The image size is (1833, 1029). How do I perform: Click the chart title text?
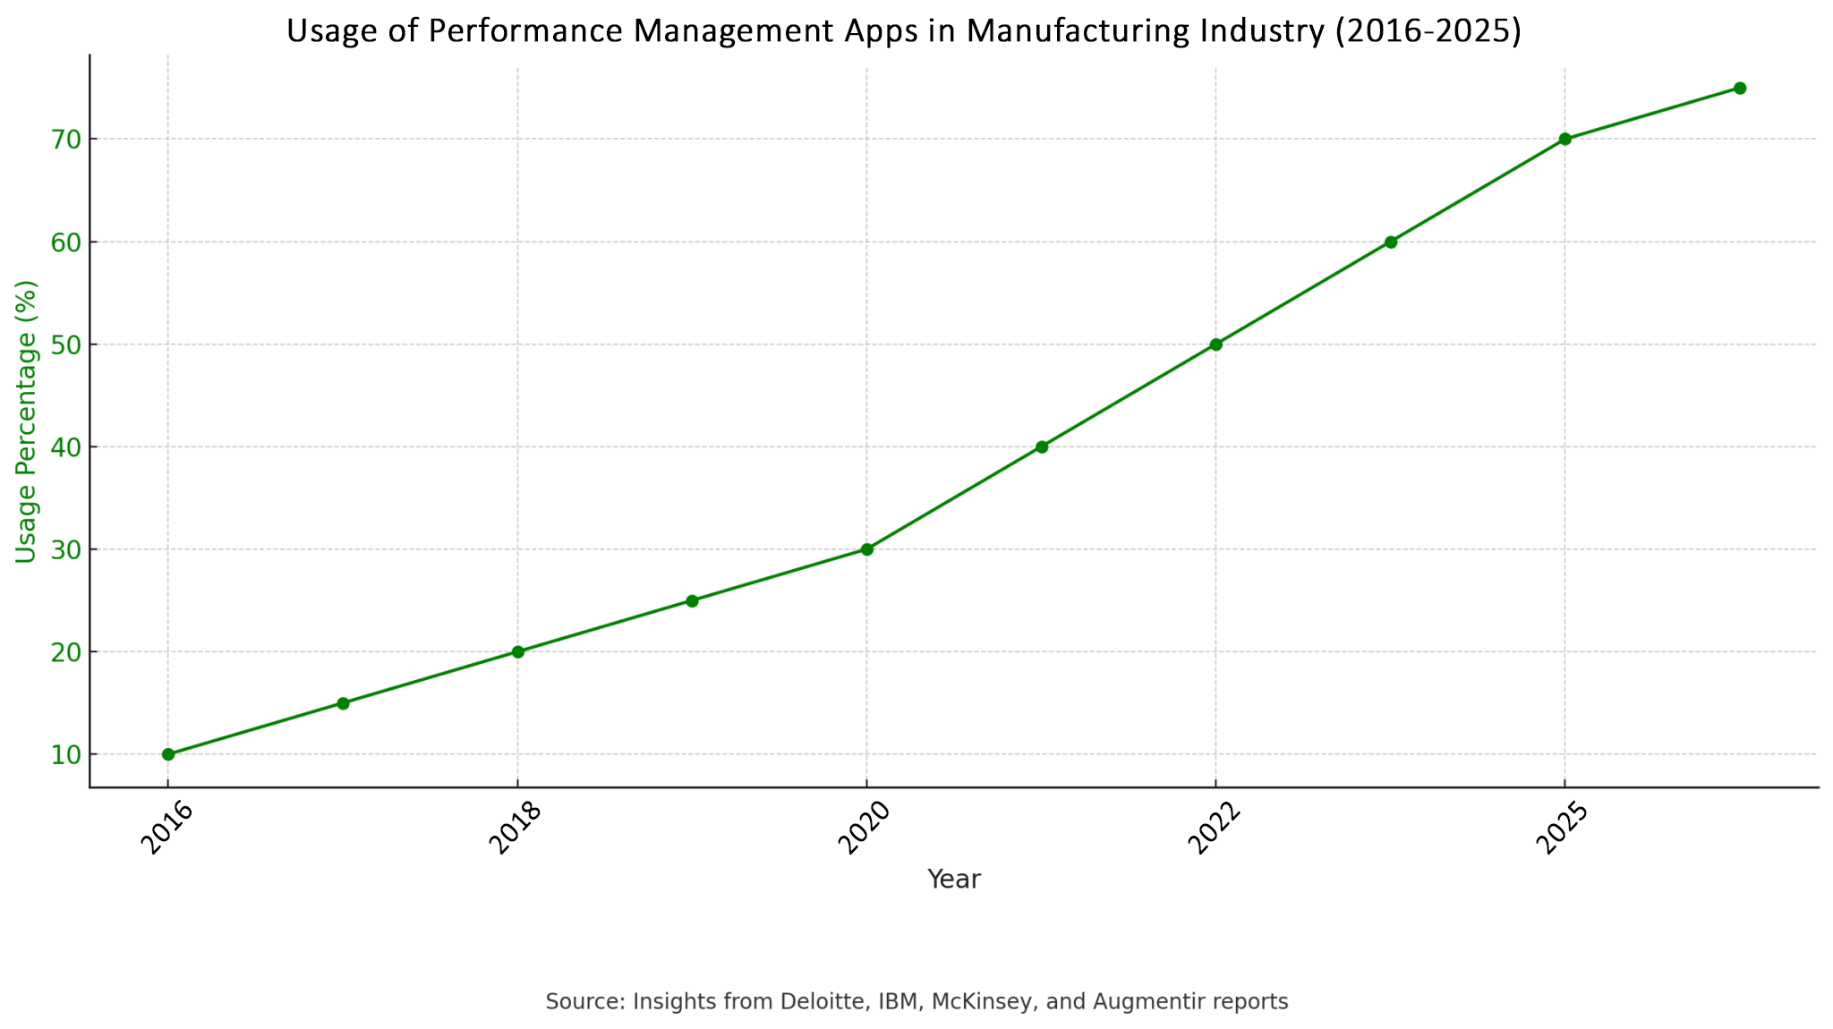click(x=904, y=31)
